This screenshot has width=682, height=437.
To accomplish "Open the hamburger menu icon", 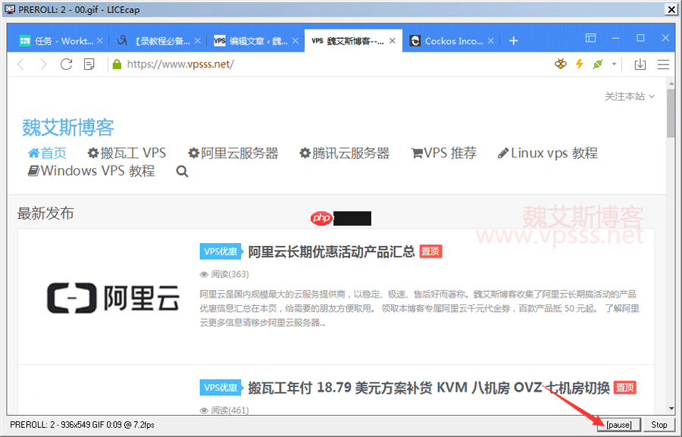I will point(664,64).
